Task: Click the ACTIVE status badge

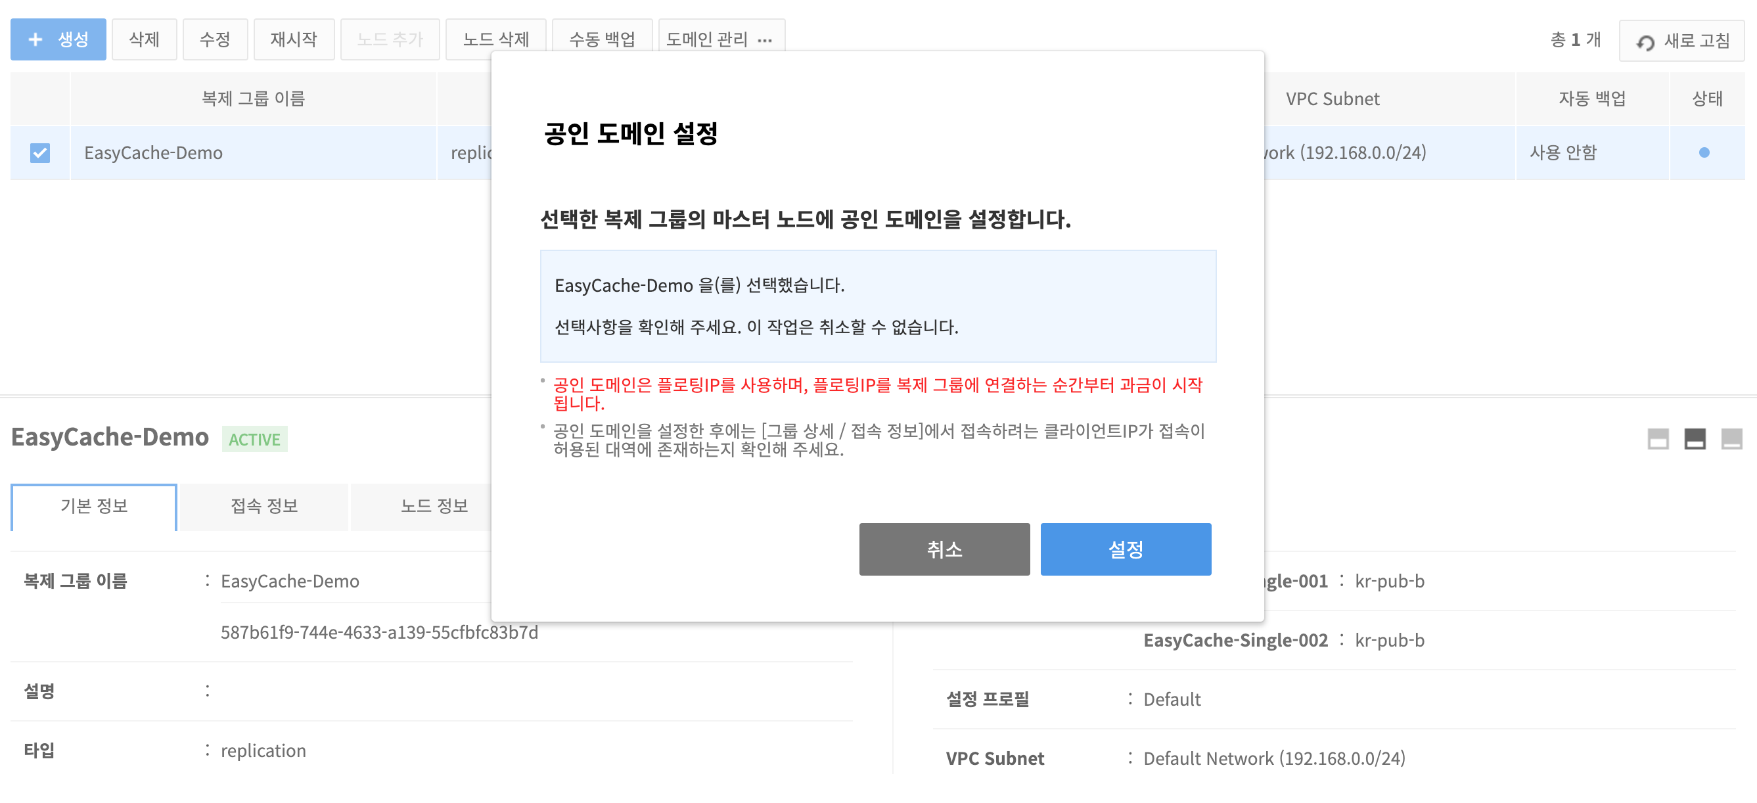Action: pyautogui.click(x=254, y=440)
